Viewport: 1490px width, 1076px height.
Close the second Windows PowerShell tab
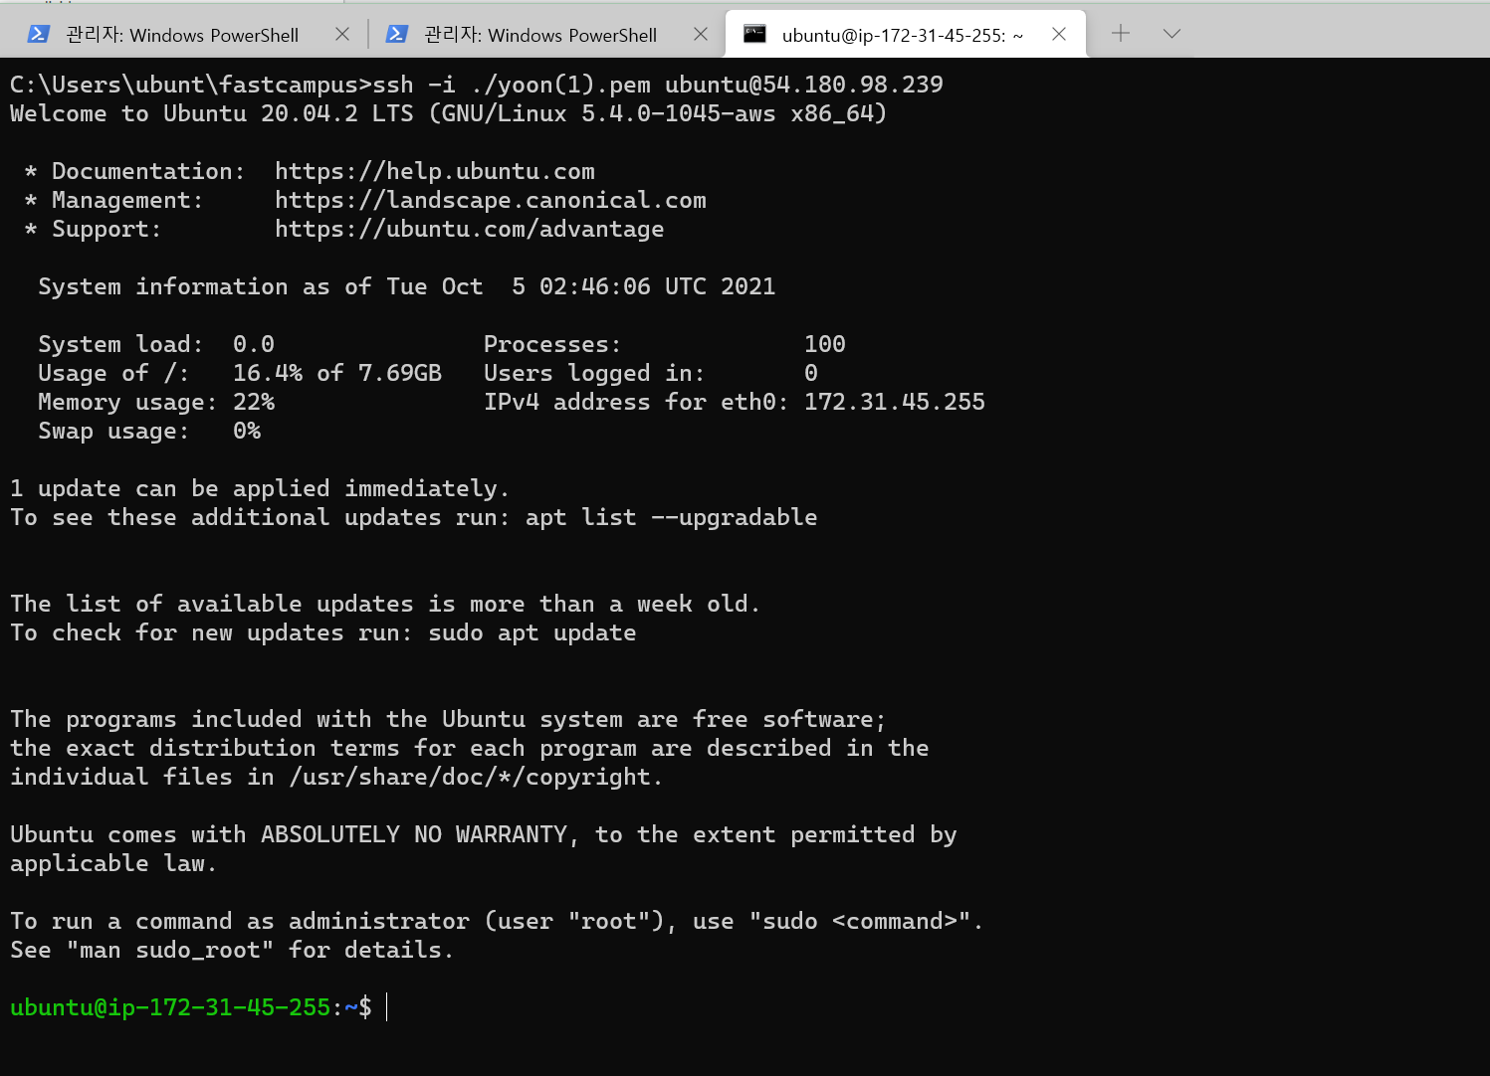point(701,34)
